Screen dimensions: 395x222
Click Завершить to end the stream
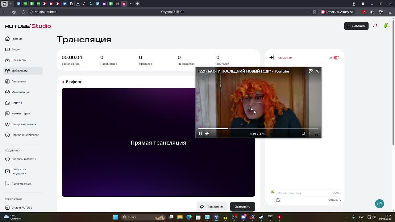click(243, 207)
